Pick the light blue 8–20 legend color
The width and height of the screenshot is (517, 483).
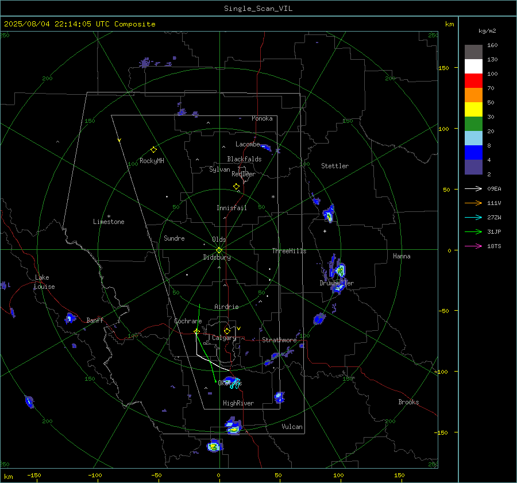(473, 138)
